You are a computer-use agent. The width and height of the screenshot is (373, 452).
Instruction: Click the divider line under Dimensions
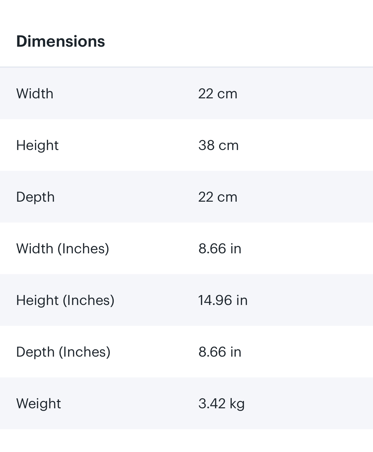point(186,67)
